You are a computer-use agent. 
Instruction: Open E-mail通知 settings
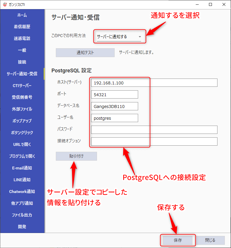(22, 168)
